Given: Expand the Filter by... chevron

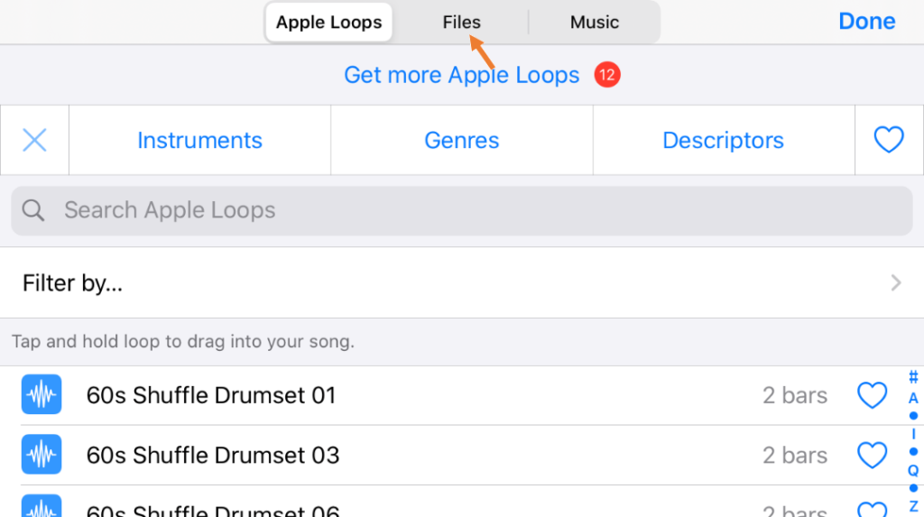Looking at the screenshot, I should tap(896, 283).
